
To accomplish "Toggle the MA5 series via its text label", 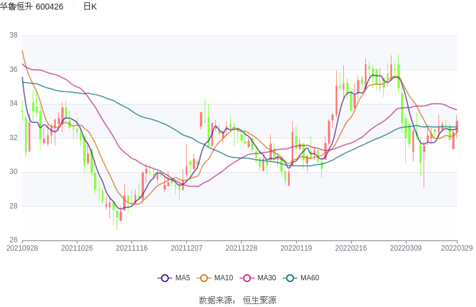I will click(183, 278).
